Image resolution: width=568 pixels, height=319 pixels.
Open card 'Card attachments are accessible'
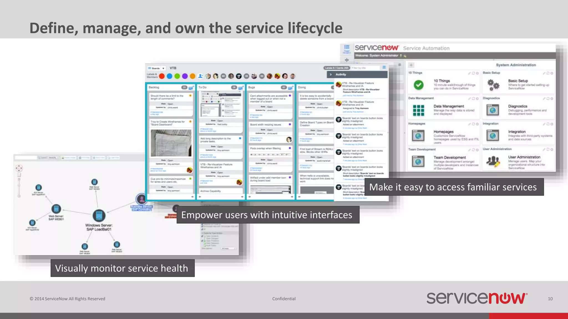click(x=271, y=106)
